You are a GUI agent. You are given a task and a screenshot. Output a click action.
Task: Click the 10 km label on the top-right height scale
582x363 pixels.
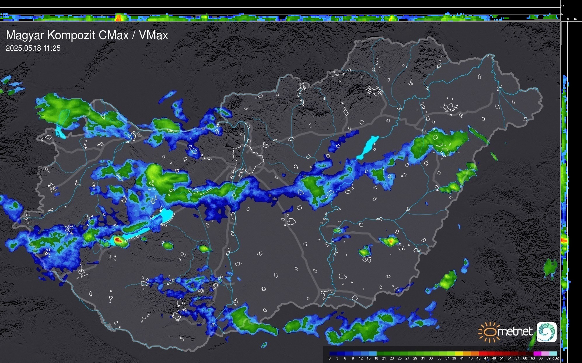click(563, 6)
